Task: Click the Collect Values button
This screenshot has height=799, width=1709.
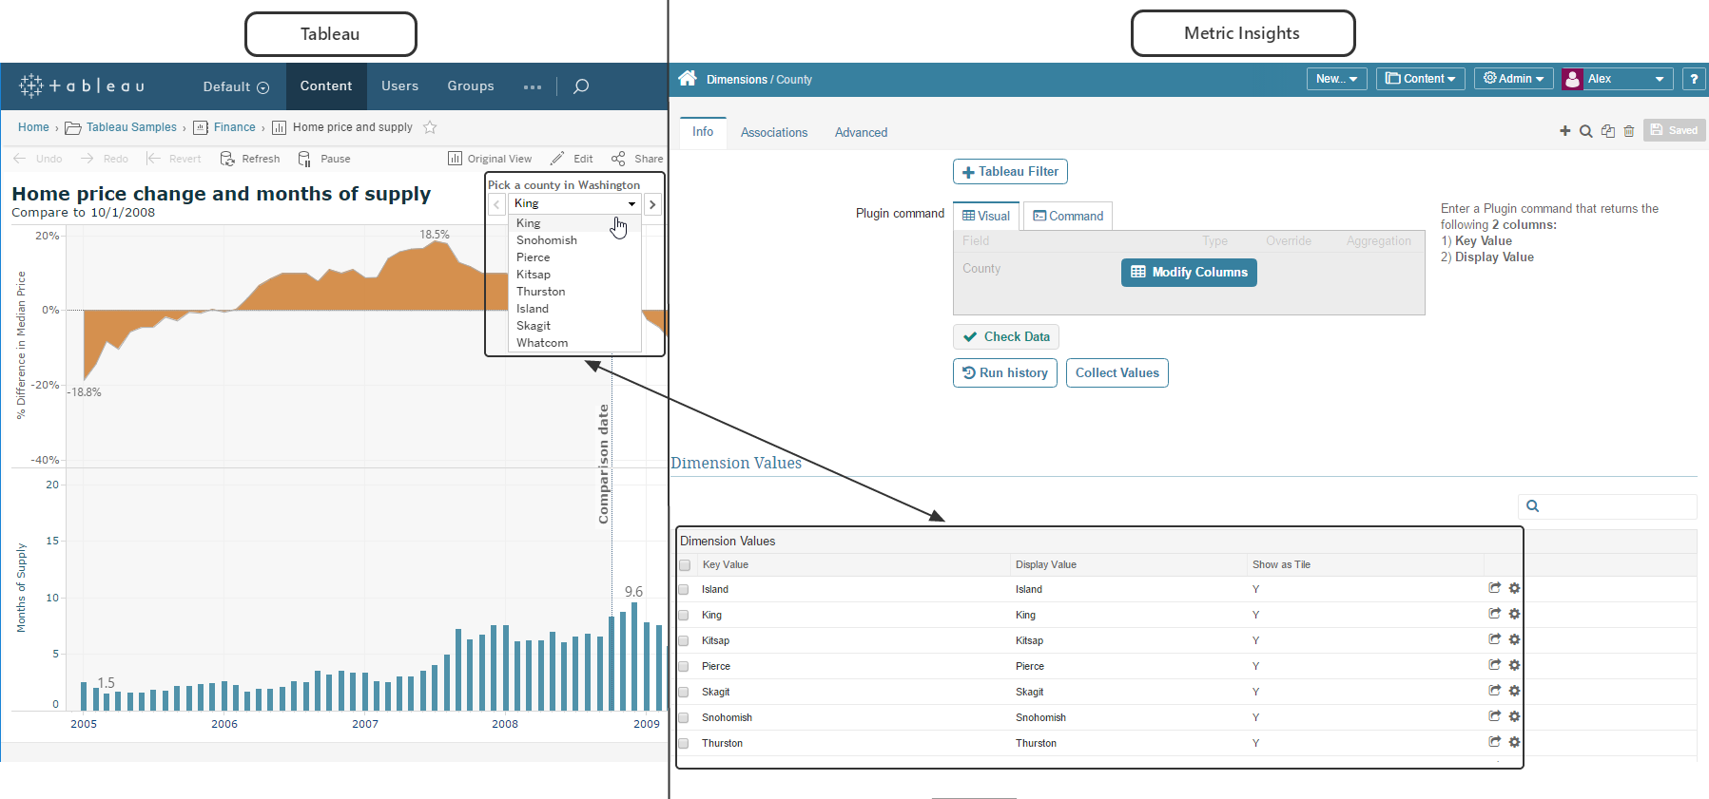Action: pos(1117,373)
